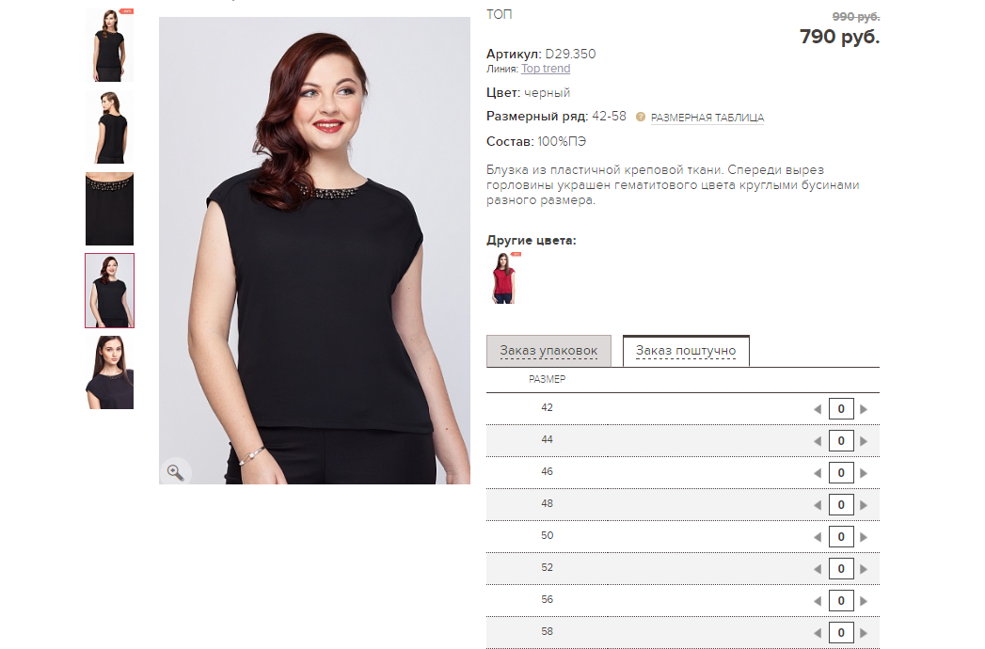
Task: Decrease quantity for size 44
Action: pyautogui.click(x=818, y=441)
